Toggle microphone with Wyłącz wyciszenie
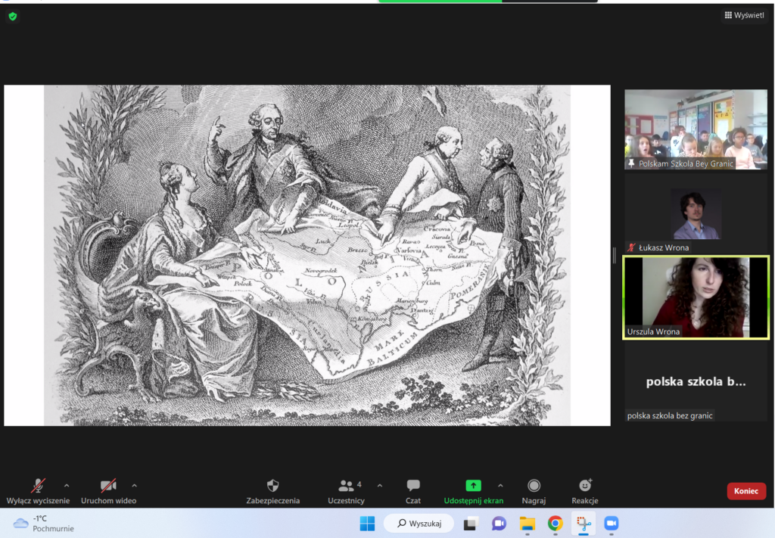Image resolution: width=775 pixels, height=538 pixels. pyautogui.click(x=38, y=490)
